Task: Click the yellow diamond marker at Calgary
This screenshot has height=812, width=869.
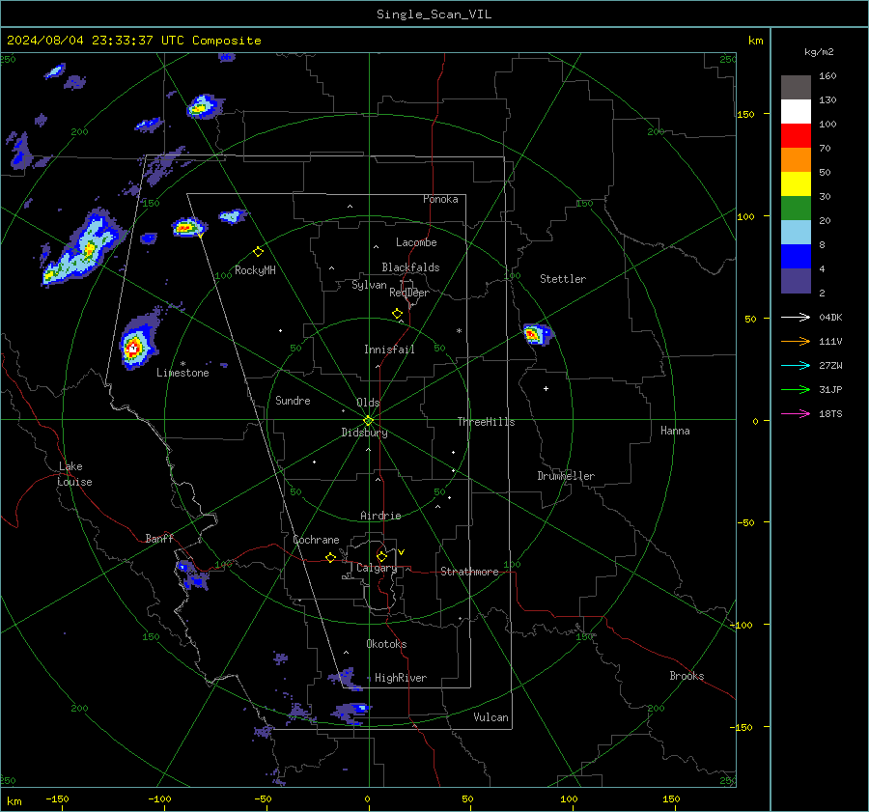Action: (381, 556)
